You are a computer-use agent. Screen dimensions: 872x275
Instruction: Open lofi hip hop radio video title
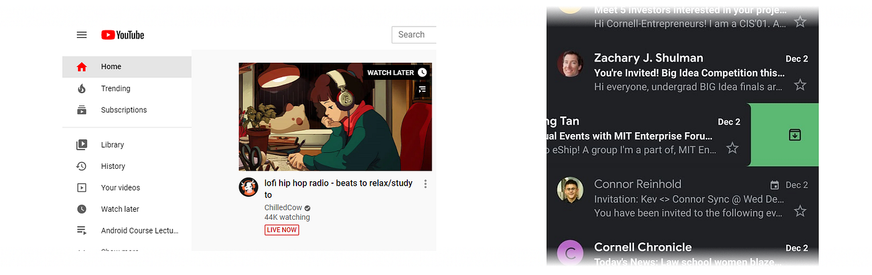(x=339, y=189)
